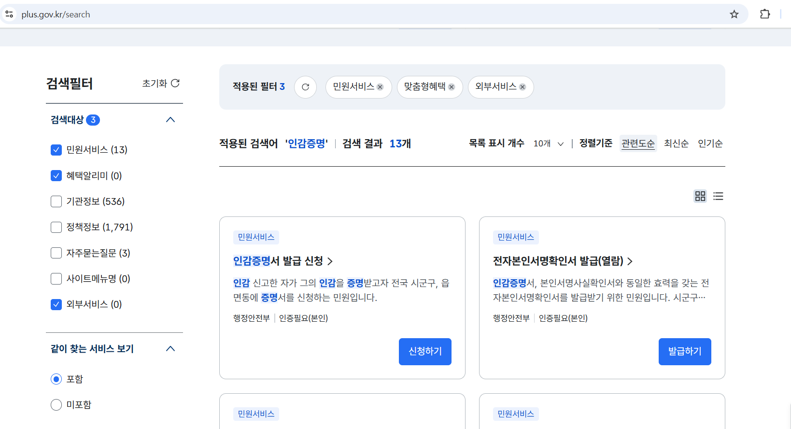
Task: Check the 사이트메뉴명 (0) checkbox
Action: (x=56, y=278)
